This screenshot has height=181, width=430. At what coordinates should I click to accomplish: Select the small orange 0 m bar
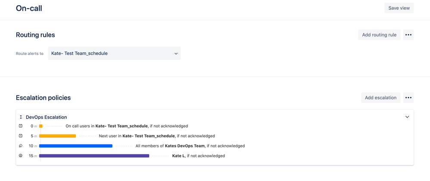click(41, 126)
